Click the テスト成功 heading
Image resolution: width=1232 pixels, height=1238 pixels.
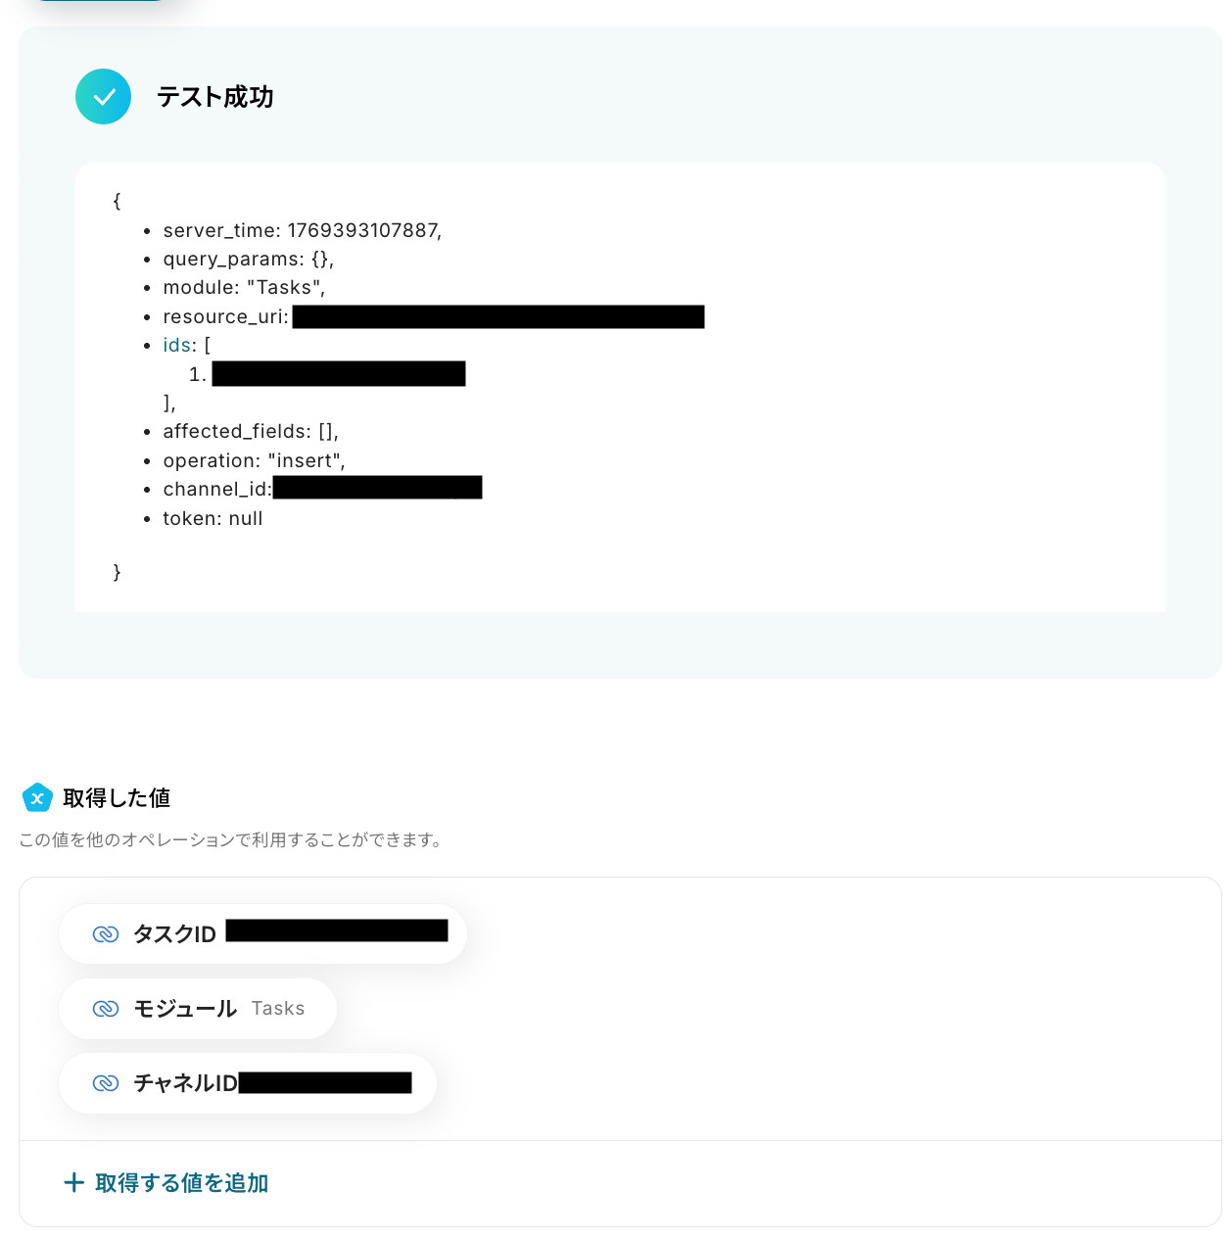[215, 97]
